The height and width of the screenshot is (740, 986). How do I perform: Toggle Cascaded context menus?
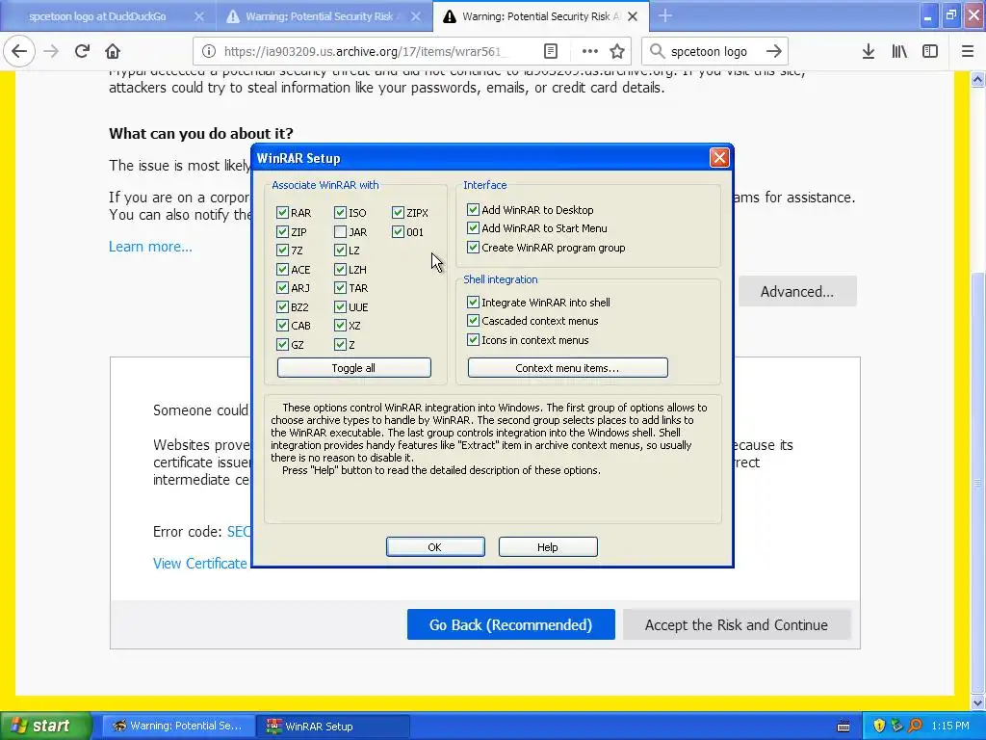point(473,320)
